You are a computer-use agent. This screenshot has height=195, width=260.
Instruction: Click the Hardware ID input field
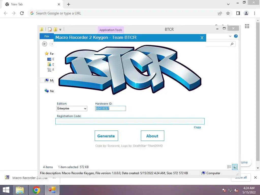coord(110,108)
